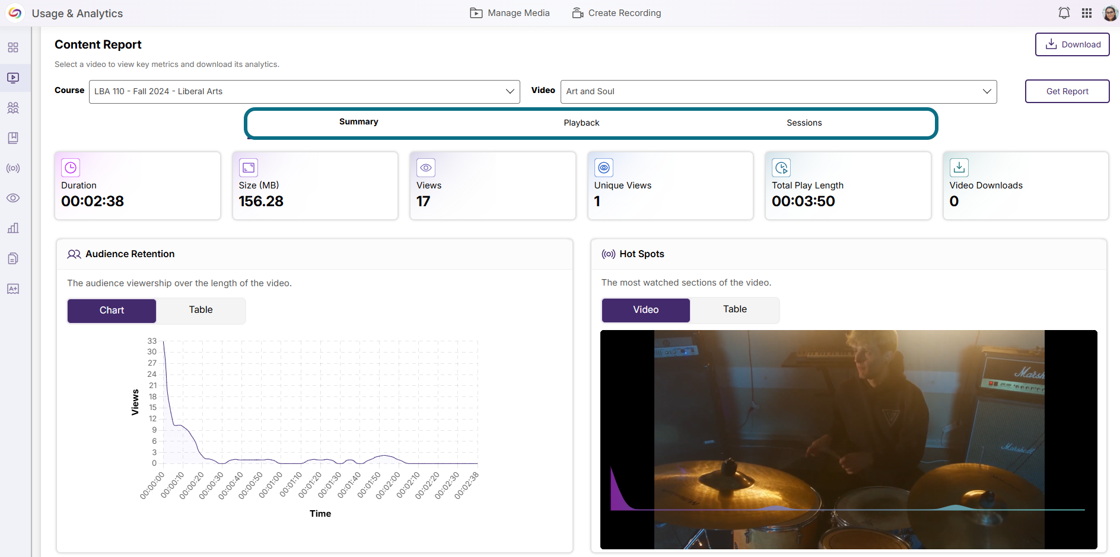Open the apps grid menu
This screenshot has width=1120, height=557.
click(1087, 13)
